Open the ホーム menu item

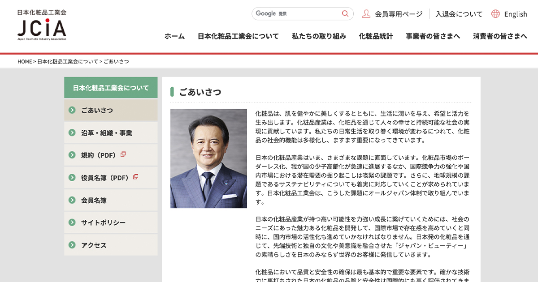pyautogui.click(x=174, y=36)
